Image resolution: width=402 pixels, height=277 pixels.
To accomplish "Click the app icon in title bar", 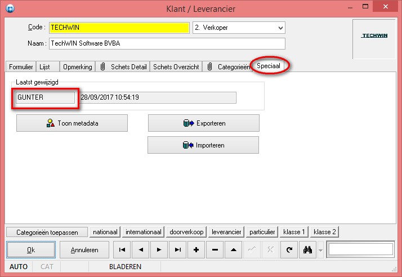I will pyautogui.click(x=10, y=8).
